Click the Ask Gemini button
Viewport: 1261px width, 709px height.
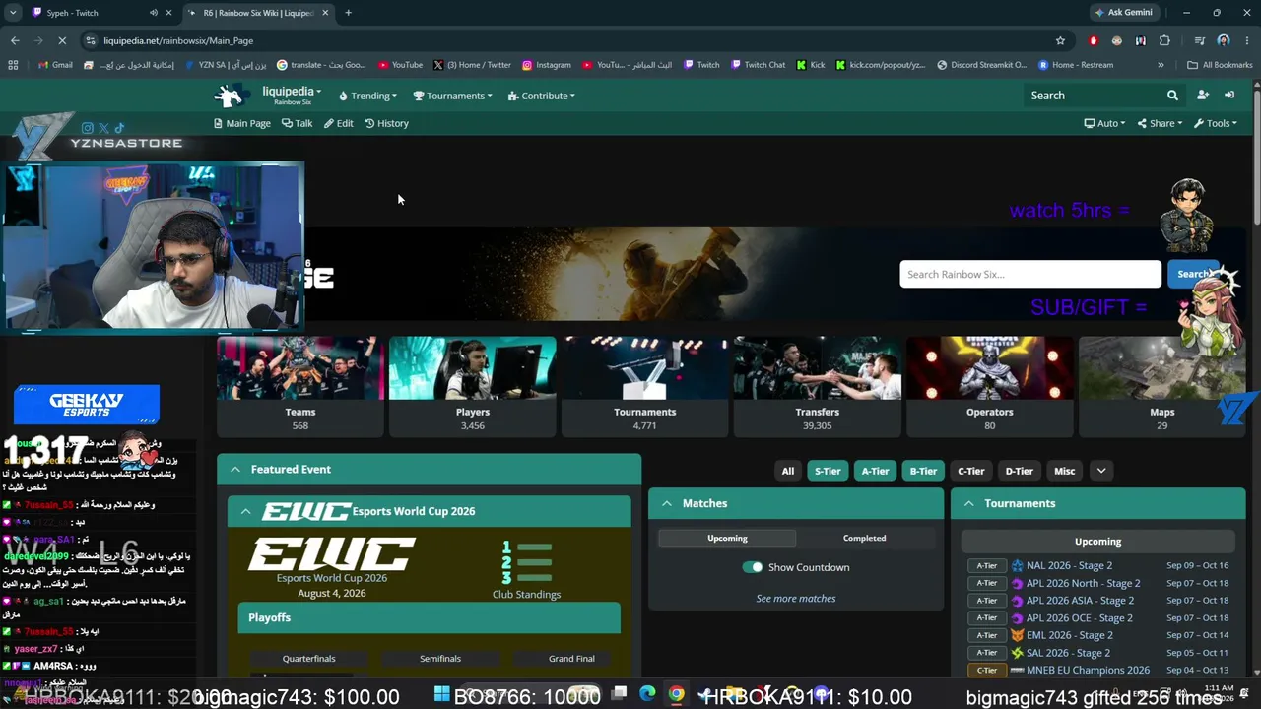point(1123,13)
